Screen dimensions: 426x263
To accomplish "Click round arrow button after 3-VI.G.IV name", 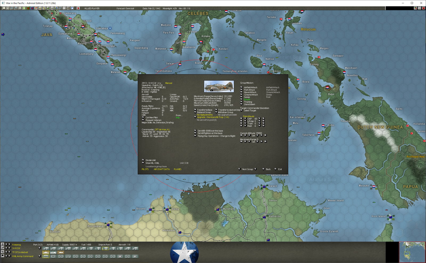I will (40, 248).
